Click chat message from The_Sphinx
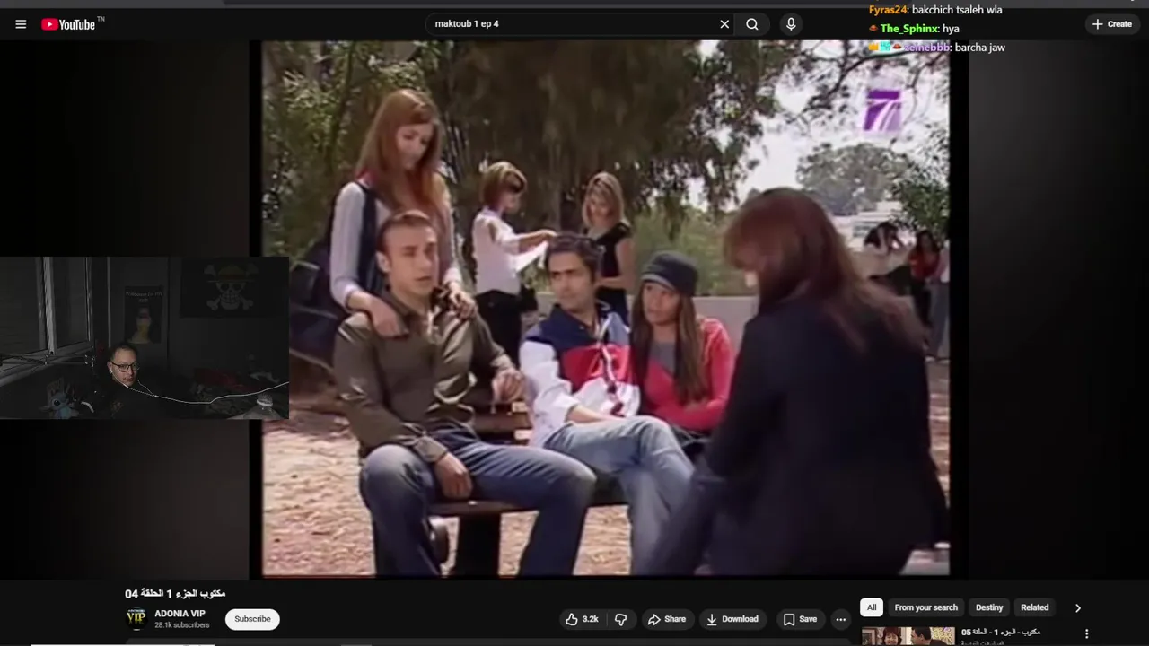The width and height of the screenshot is (1149, 646). (x=914, y=29)
